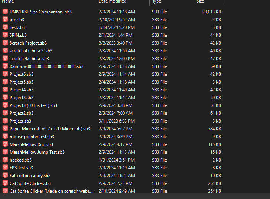Click the 784 KB size value
The height and width of the screenshot is (199, 270).
pos(214,129)
